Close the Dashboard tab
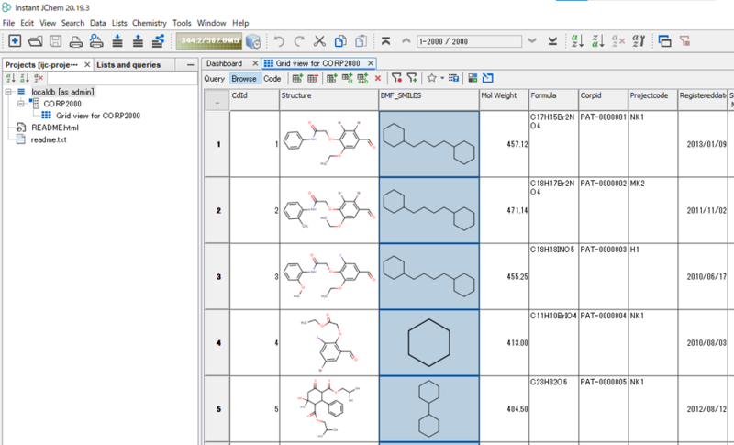The image size is (734, 445). pos(255,63)
